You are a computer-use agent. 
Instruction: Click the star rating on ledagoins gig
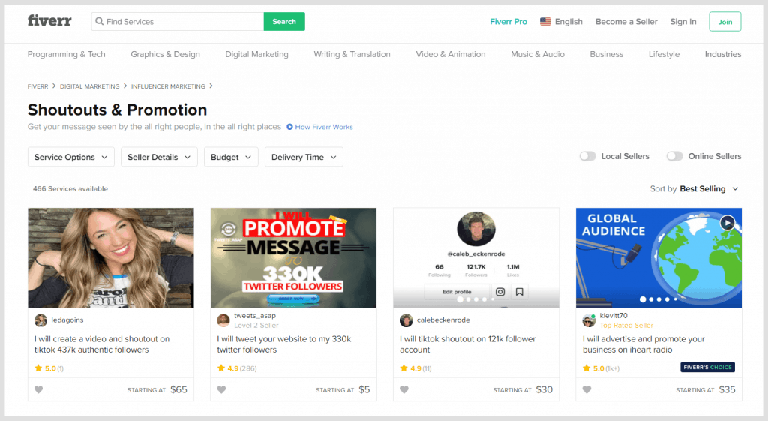49,368
